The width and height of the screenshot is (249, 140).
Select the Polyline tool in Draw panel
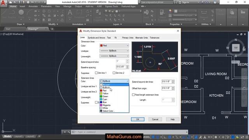coord(12,14)
